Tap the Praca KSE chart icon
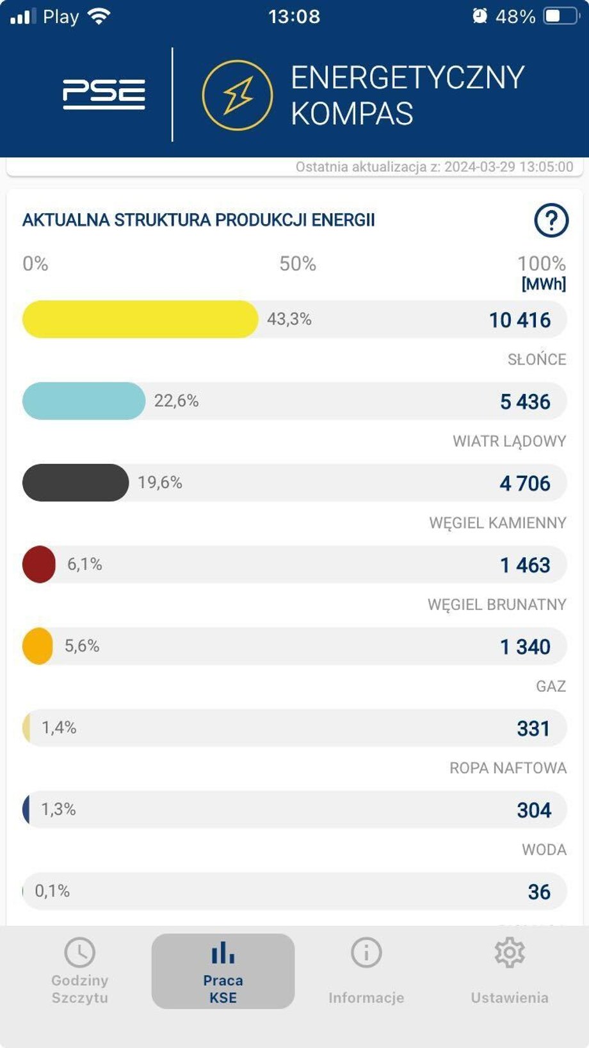Screen dimensions: 589x1048 click(223, 953)
